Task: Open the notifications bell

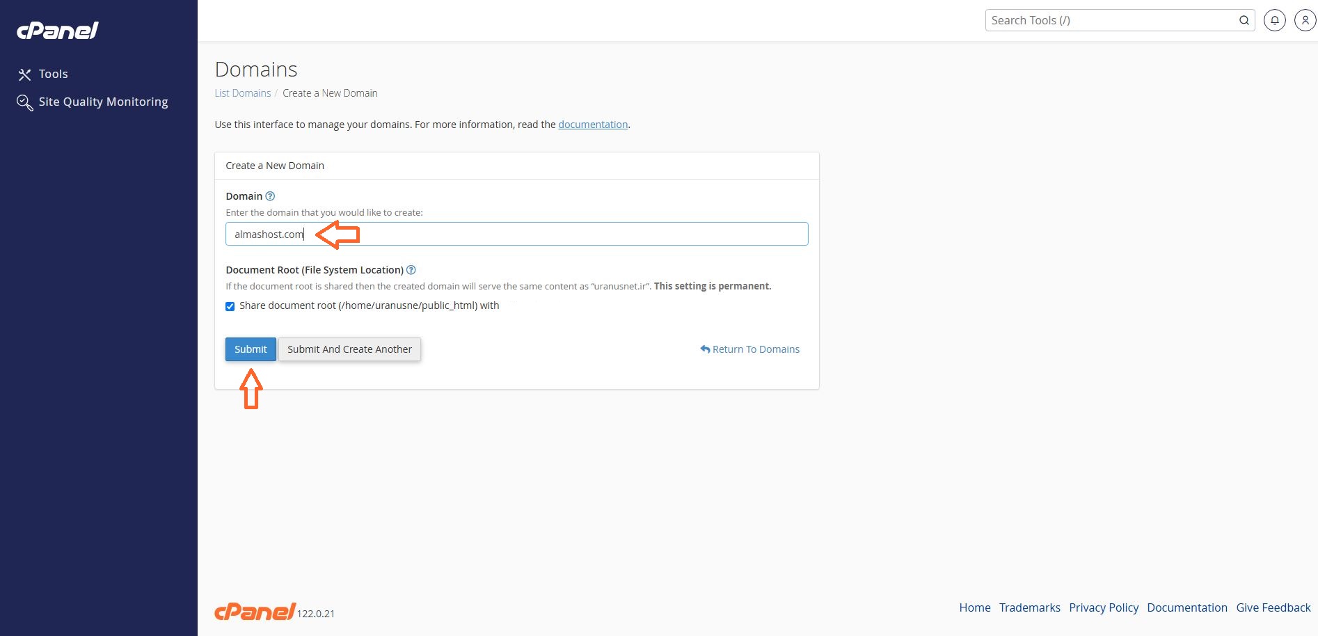Action: (1275, 20)
